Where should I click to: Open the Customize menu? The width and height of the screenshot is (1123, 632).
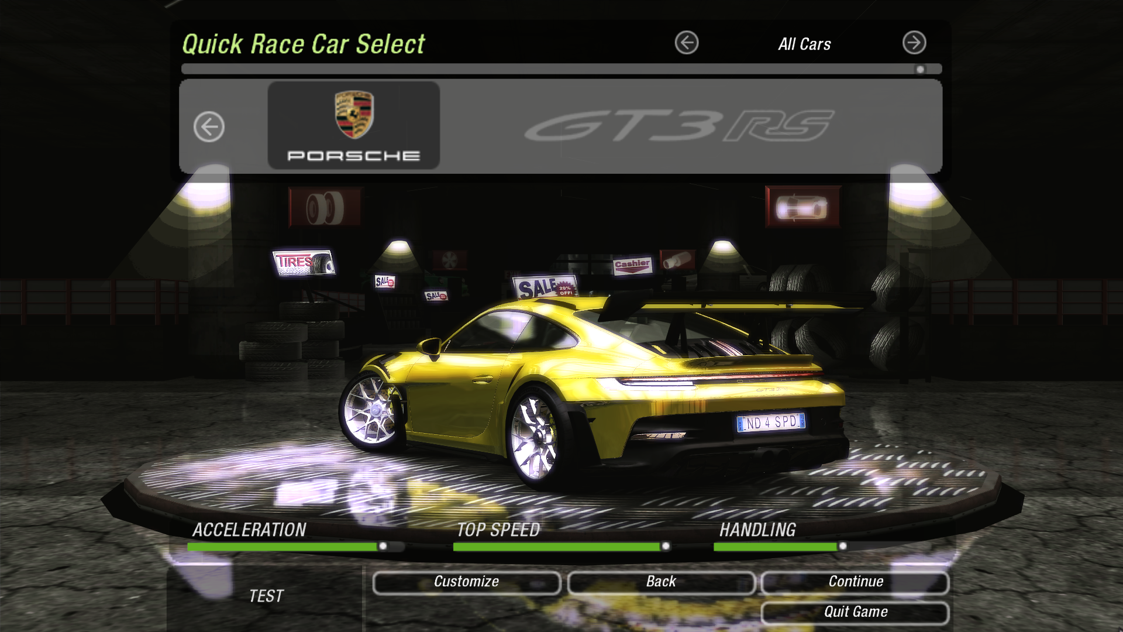coord(466,582)
